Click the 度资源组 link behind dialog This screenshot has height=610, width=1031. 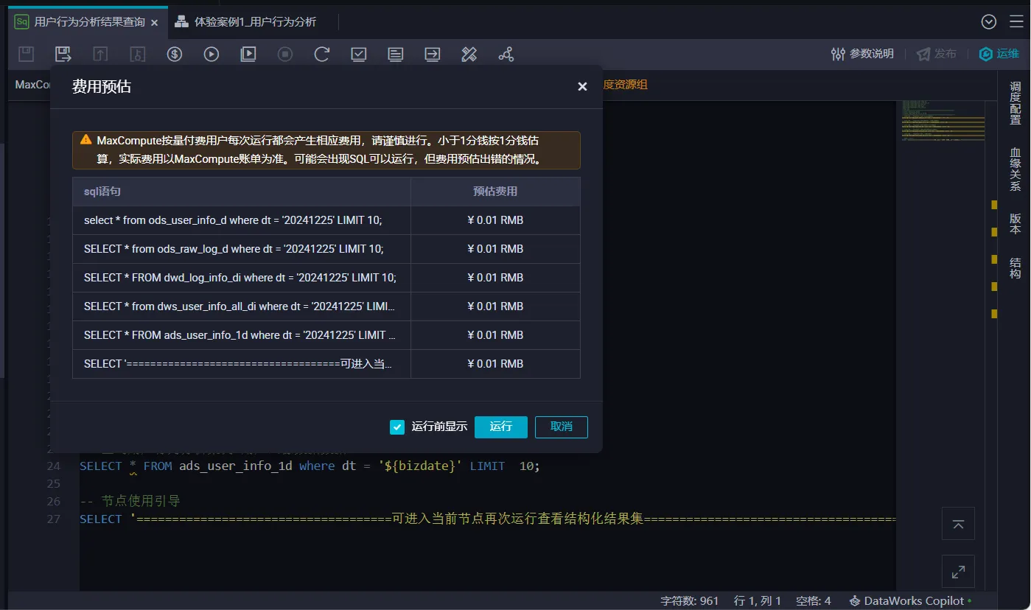[626, 85]
